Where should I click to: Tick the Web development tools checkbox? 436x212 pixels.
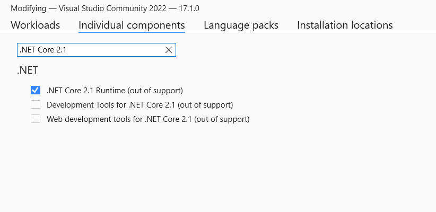click(x=36, y=119)
